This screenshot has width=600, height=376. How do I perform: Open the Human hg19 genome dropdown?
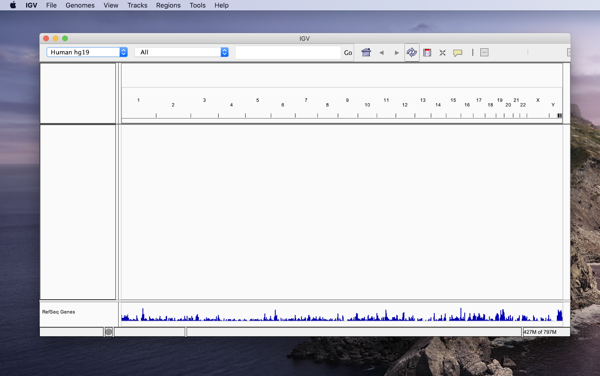(x=87, y=52)
